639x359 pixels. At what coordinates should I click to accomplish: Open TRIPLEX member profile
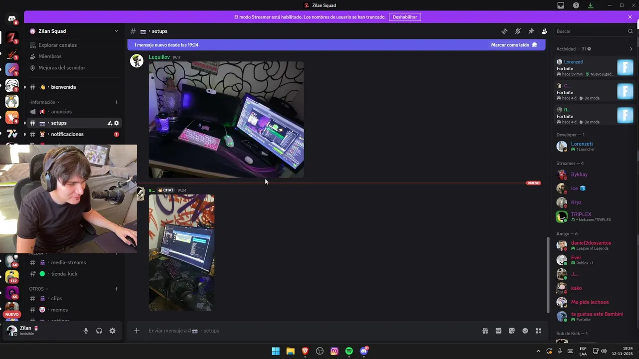tap(594, 216)
